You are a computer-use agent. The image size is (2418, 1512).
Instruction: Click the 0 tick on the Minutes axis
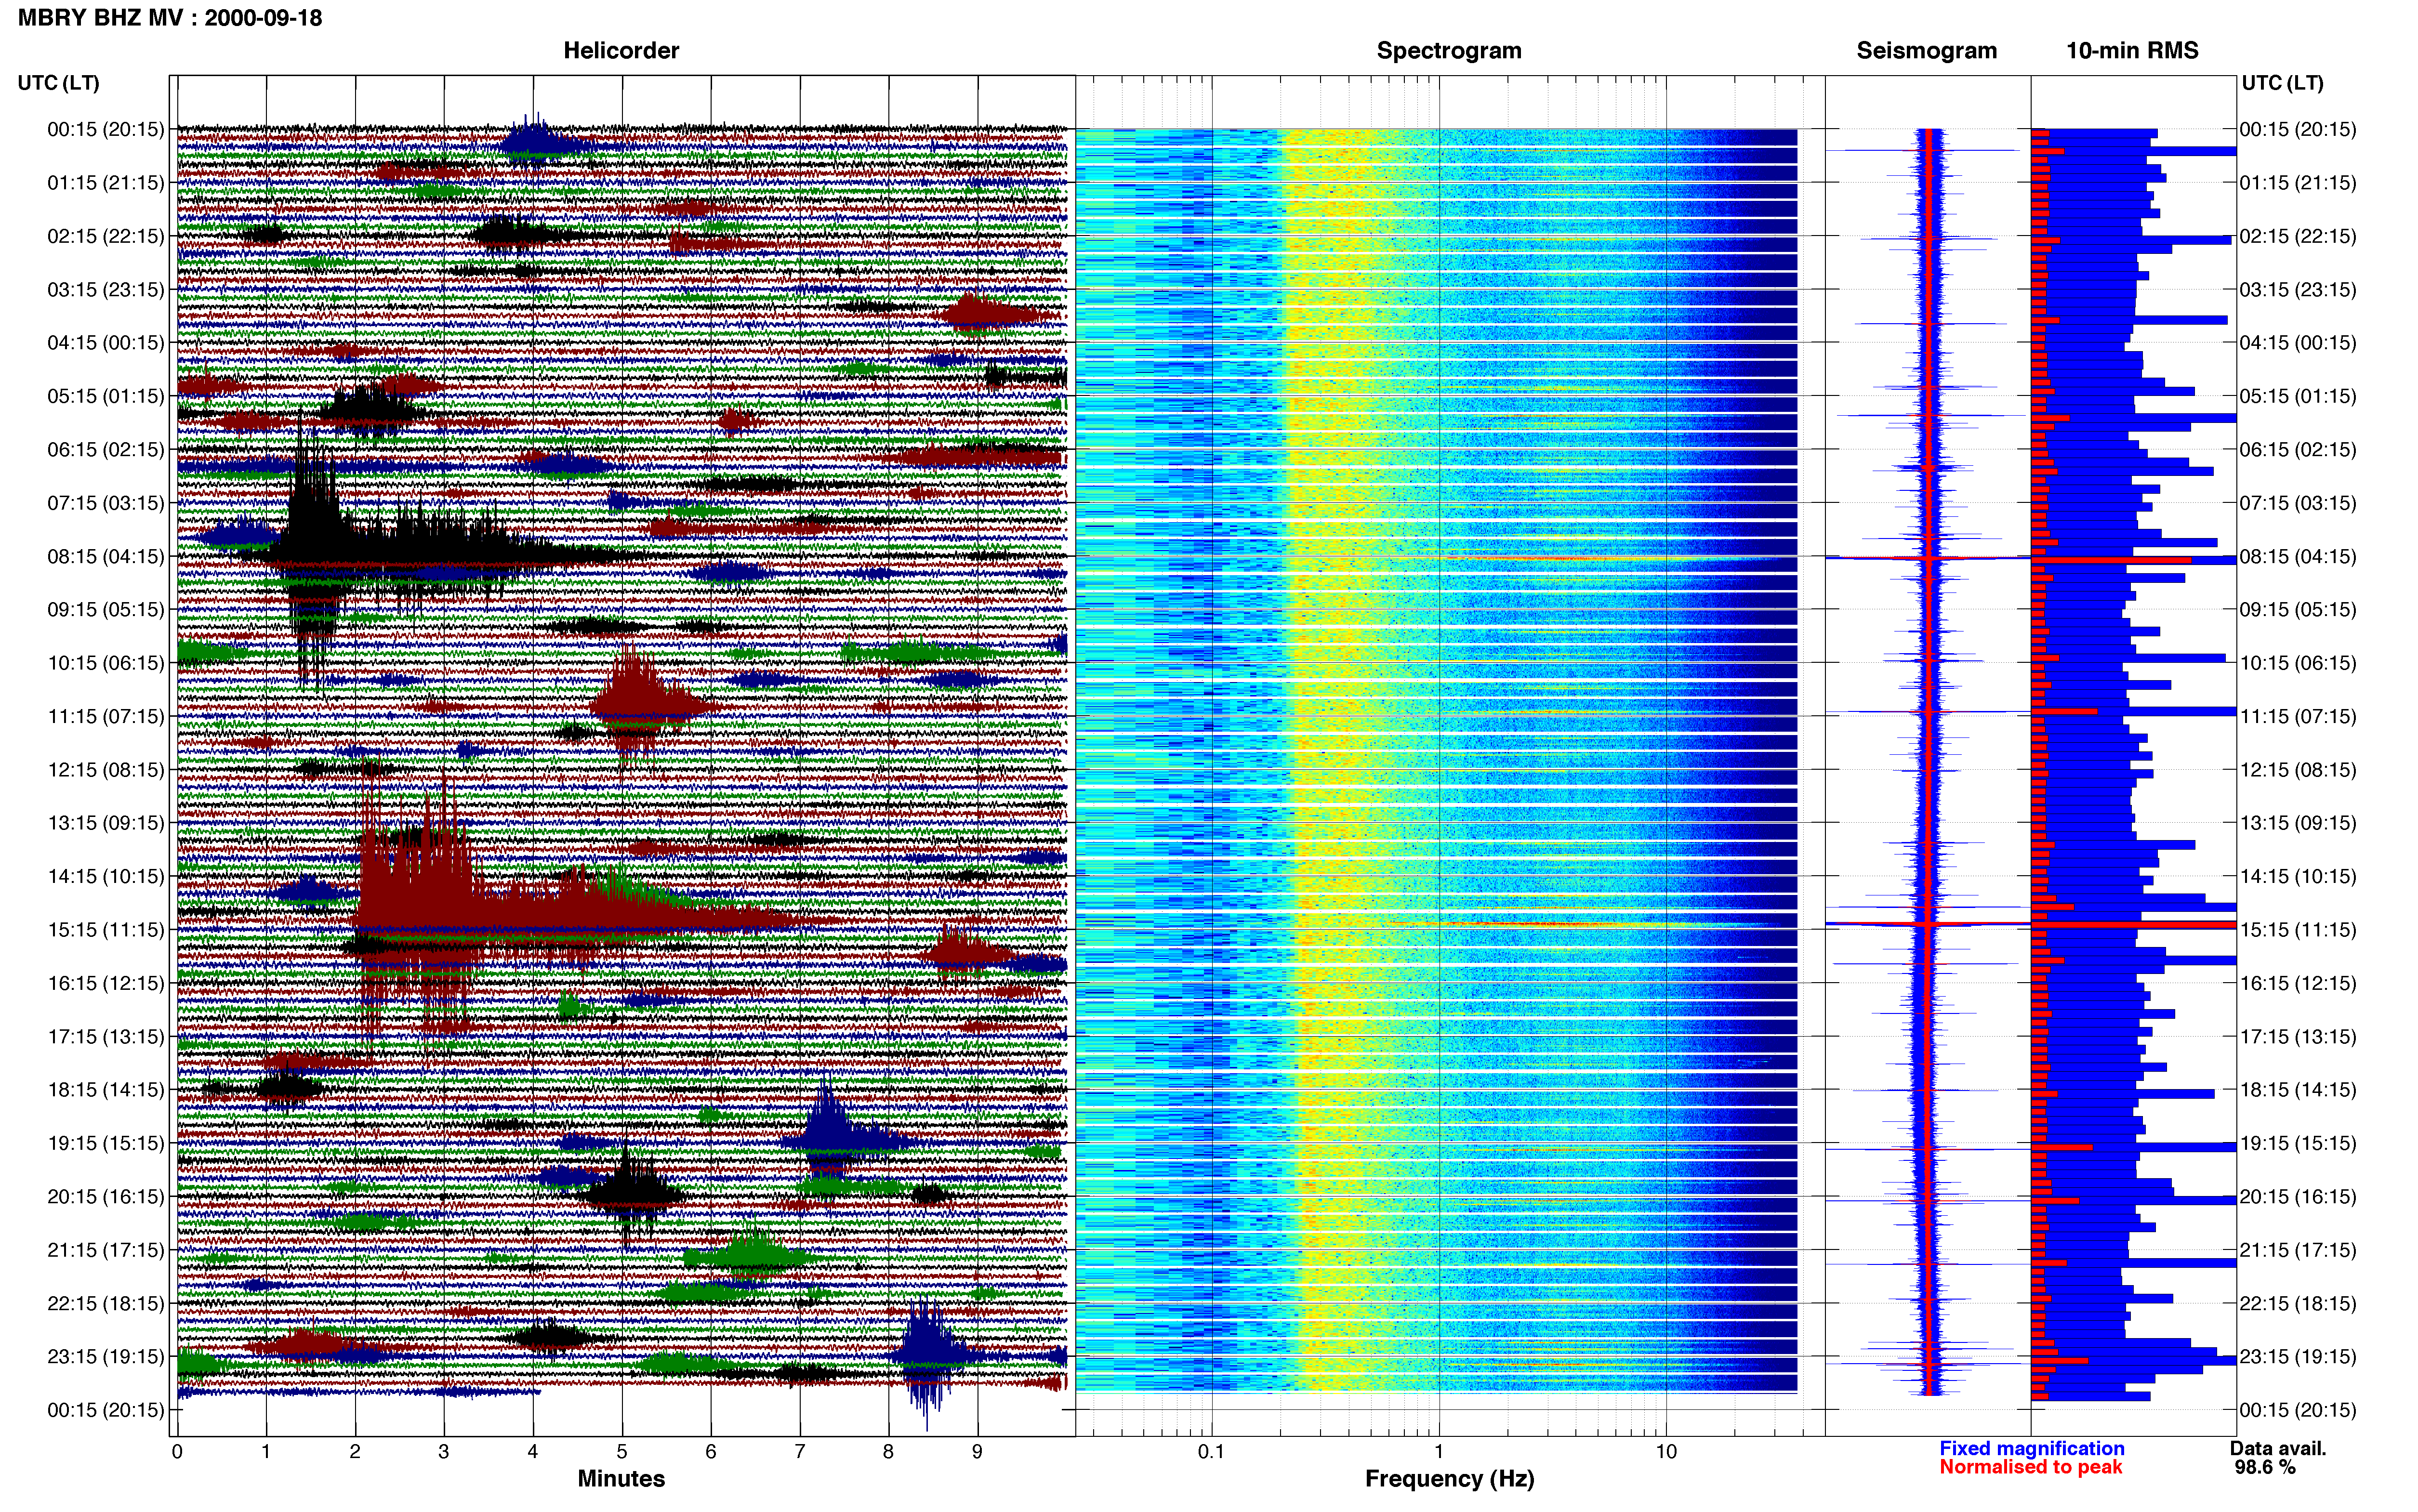[x=177, y=1451]
